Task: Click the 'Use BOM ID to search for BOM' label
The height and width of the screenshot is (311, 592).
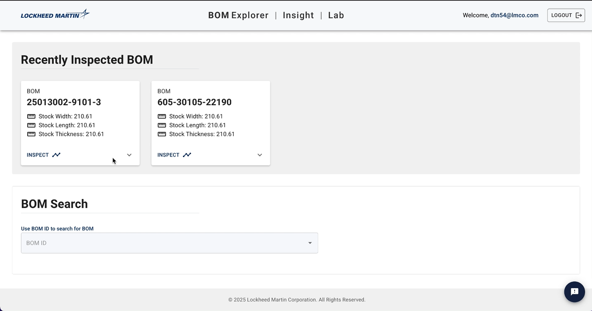Action: tap(57, 229)
